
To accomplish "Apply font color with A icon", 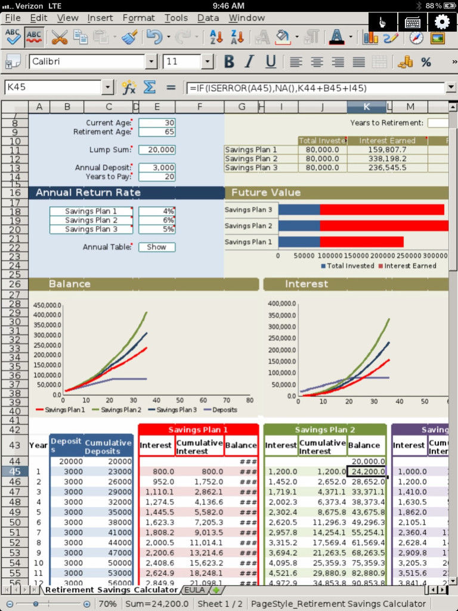I will pos(336,38).
